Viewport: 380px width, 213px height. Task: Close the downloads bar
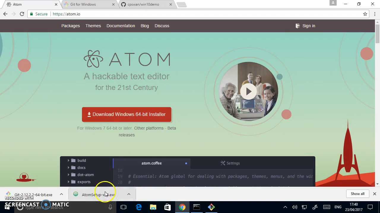click(x=374, y=194)
